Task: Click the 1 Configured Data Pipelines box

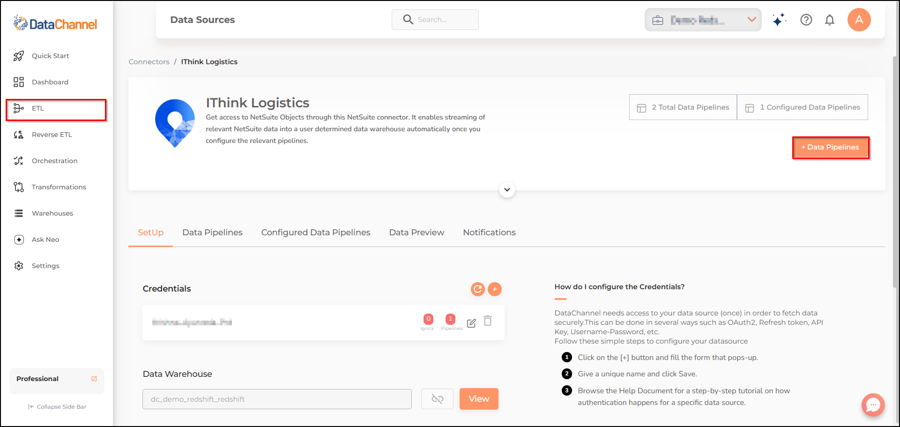Action: coord(803,107)
